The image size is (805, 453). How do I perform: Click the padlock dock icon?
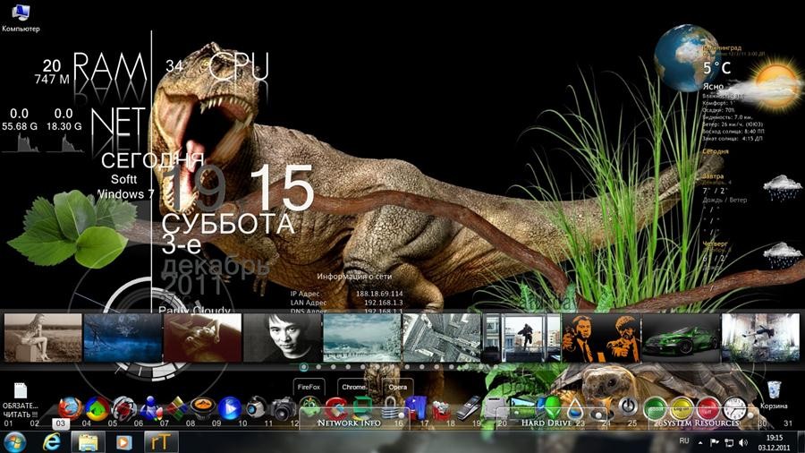(x=391, y=407)
